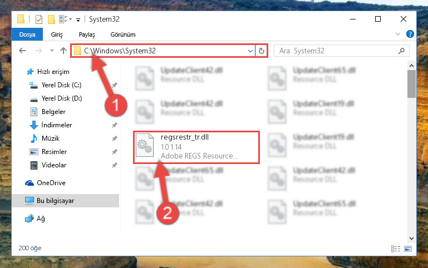
Task: Switch to the Görünüm ribbon tab
Action: (123, 34)
